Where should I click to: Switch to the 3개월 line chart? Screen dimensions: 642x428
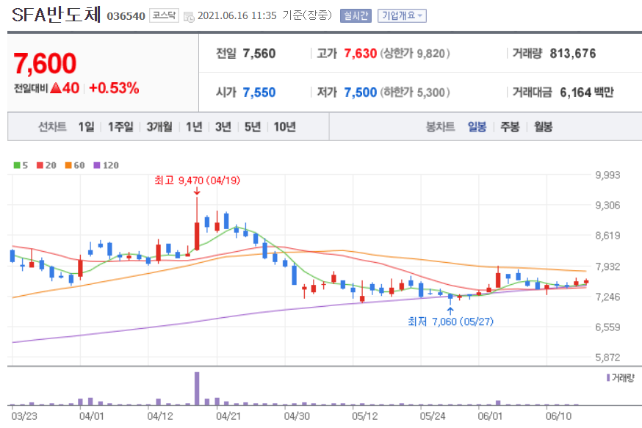coord(159,127)
